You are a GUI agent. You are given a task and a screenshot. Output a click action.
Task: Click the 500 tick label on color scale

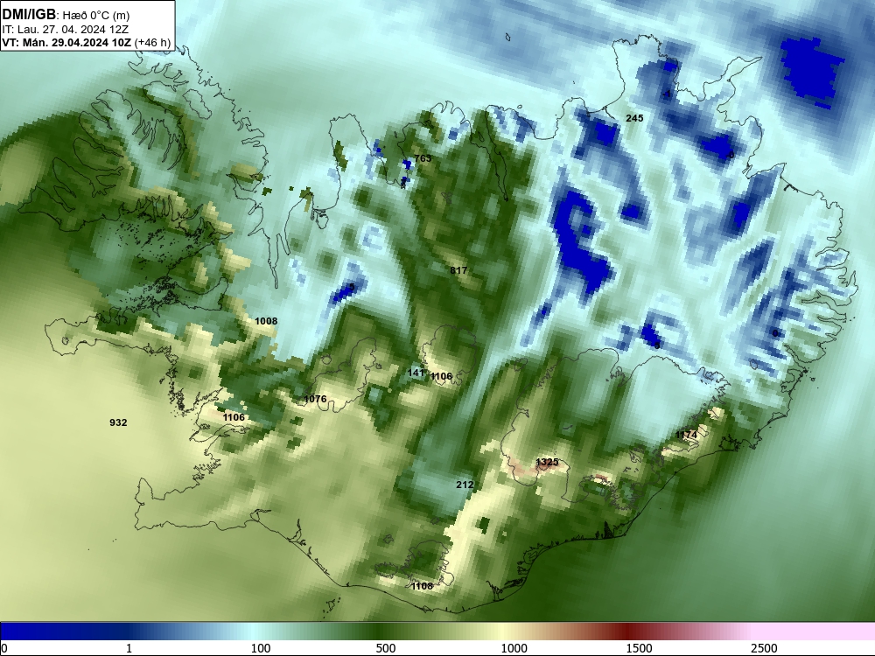coord(386,648)
